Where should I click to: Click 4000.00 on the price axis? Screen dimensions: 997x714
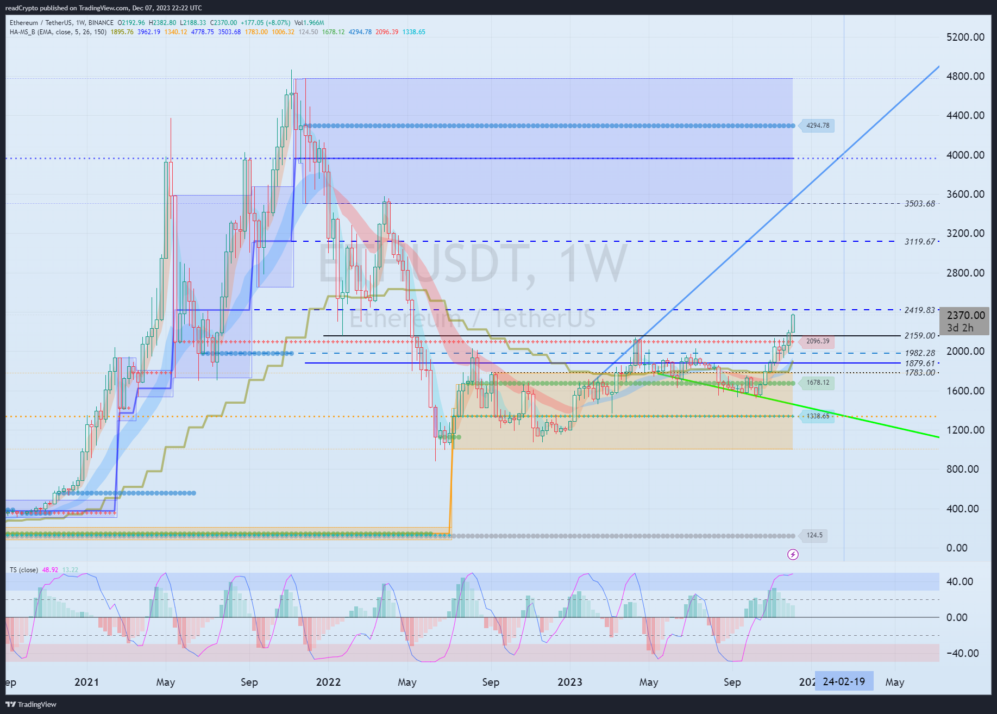965,155
